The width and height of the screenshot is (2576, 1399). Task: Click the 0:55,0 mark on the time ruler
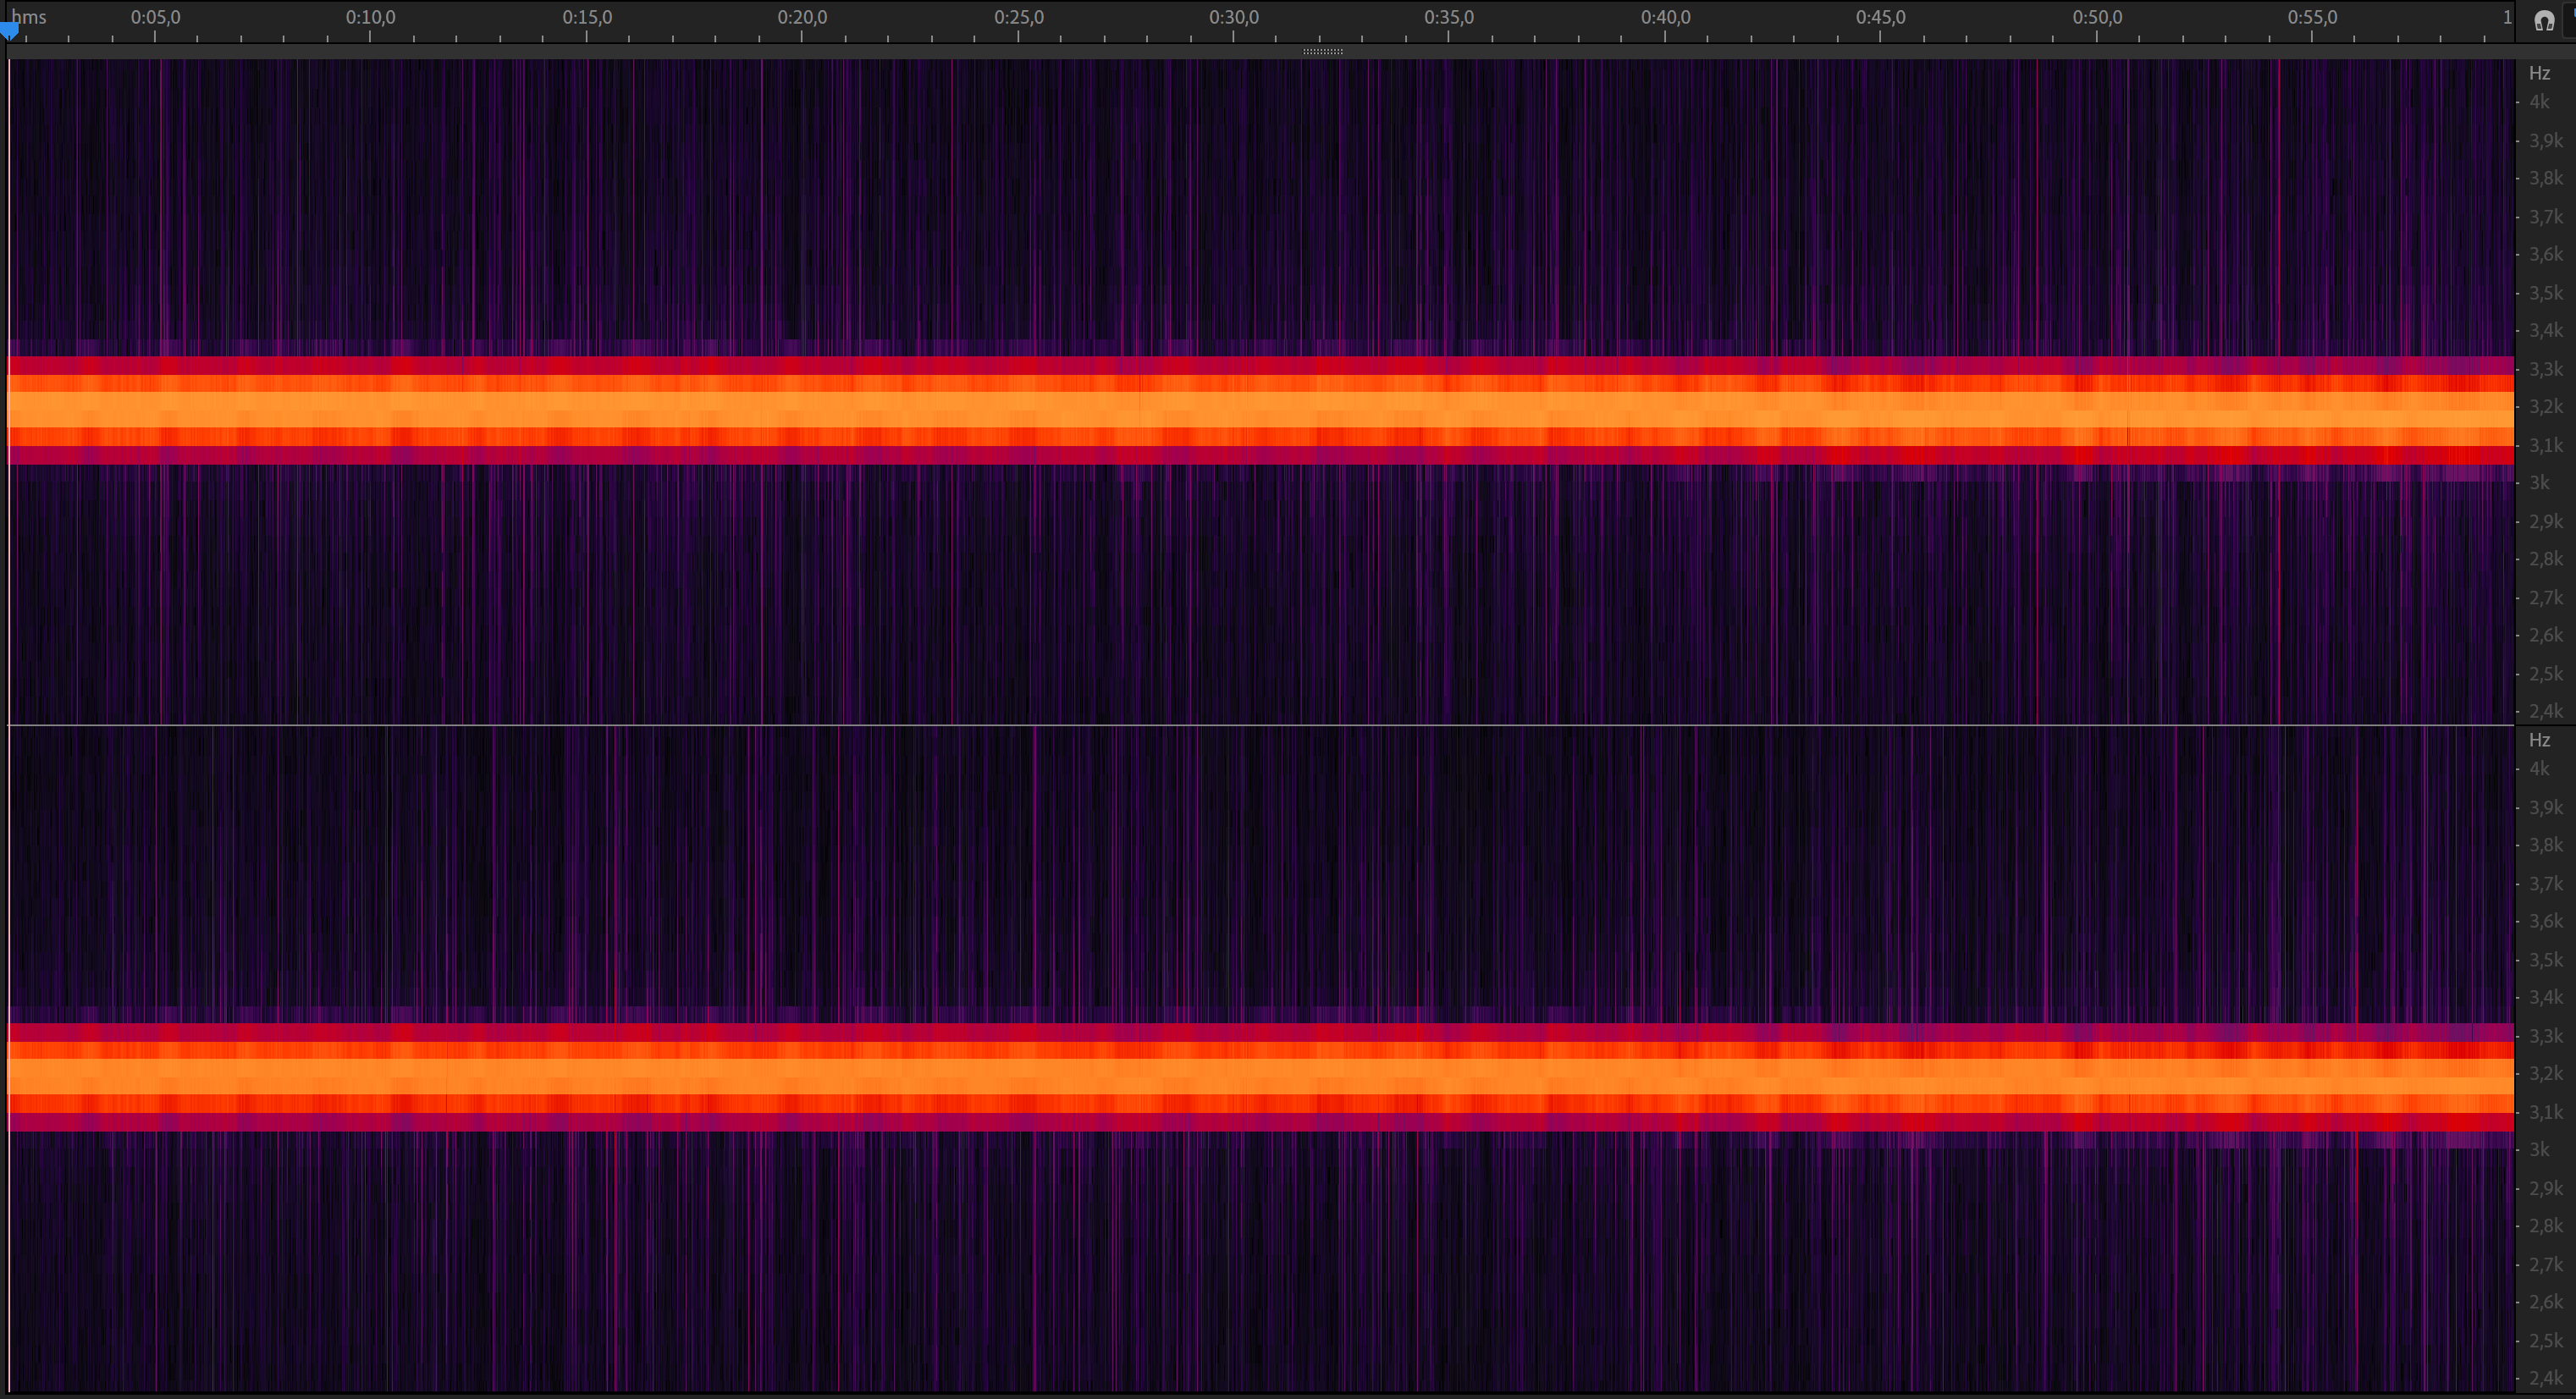click(x=2312, y=18)
